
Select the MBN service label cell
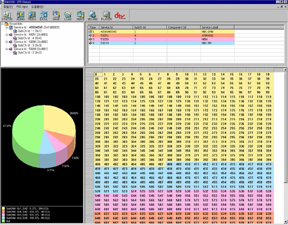pyautogui.click(x=217, y=39)
